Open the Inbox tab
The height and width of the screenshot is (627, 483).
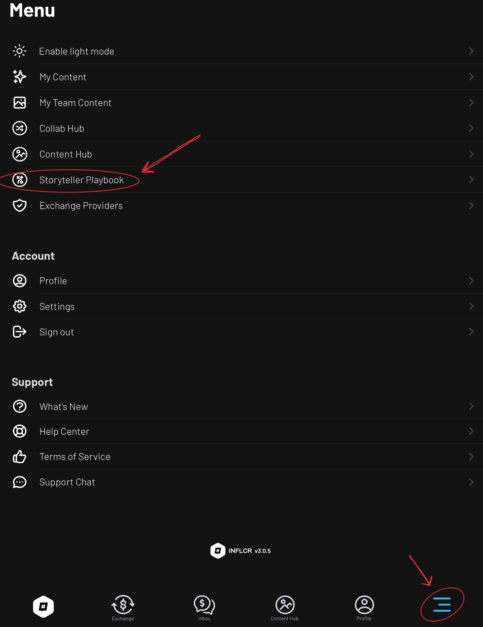point(204,608)
